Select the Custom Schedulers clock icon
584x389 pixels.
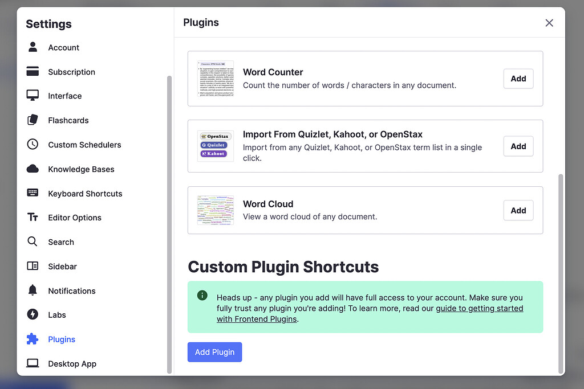click(33, 145)
